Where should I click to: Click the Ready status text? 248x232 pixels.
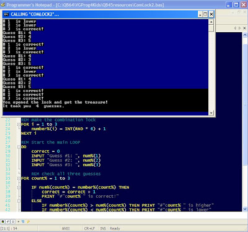(x=115, y=228)
